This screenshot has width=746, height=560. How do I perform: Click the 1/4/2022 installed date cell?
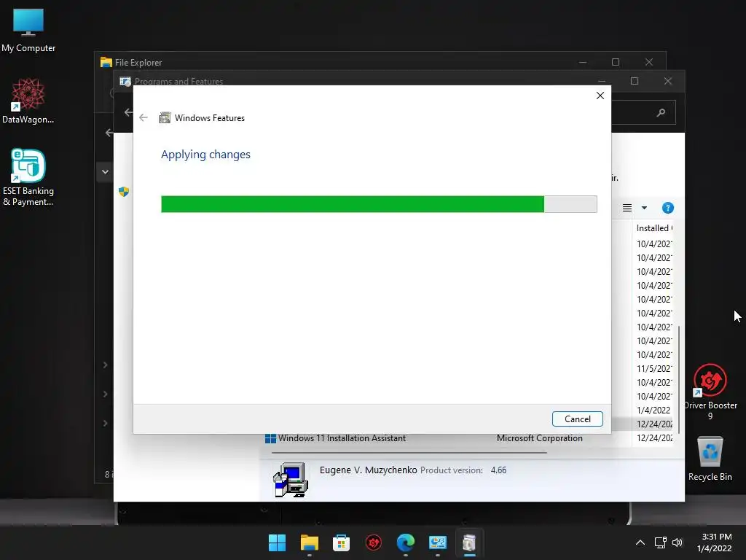(653, 410)
